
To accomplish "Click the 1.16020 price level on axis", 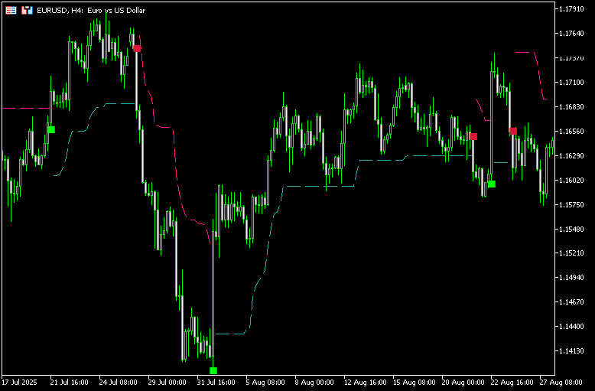I will pos(572,181).
